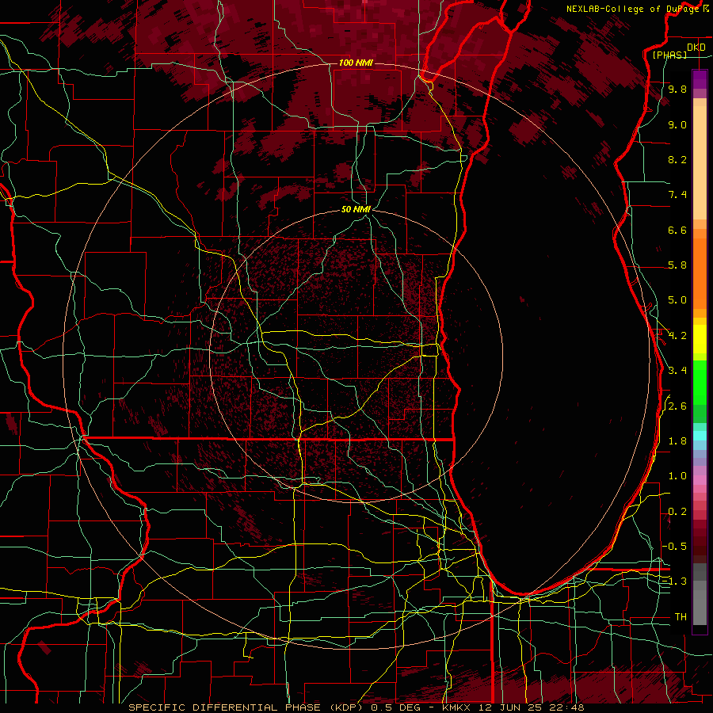This screenshot has height=713, width=713.
Task: Click the 6.6 scale value
Action: [x=677, y=230]
